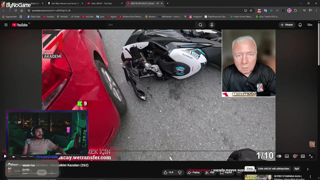Open YouTube notifications bell
The height and width of the screenshot is (180, 320).
pyautogui.click(x=300, y=25)
